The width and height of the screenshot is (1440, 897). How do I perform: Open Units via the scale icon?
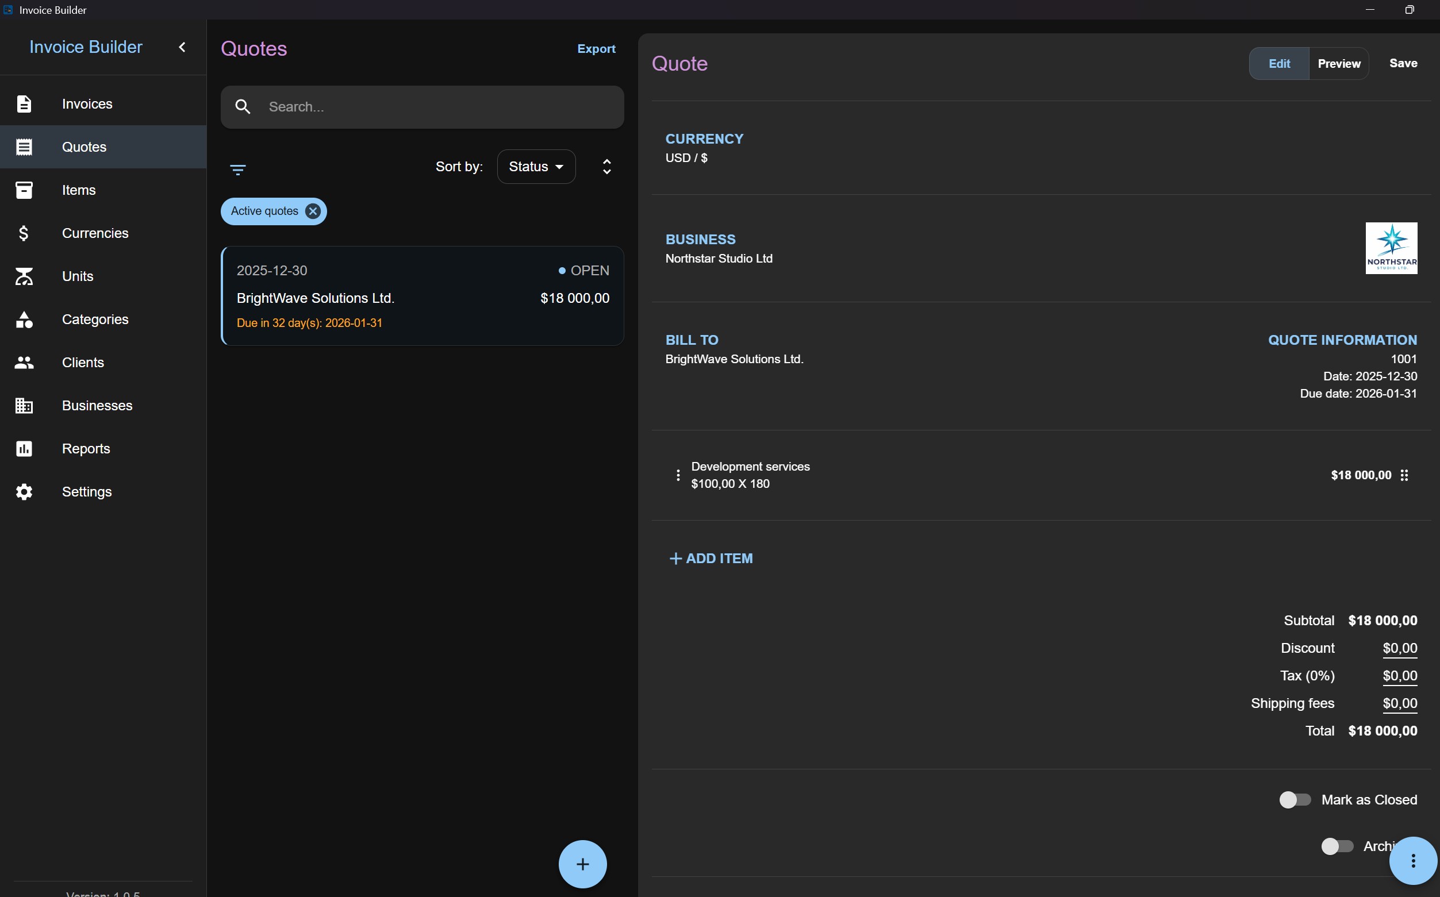point(24,276)
